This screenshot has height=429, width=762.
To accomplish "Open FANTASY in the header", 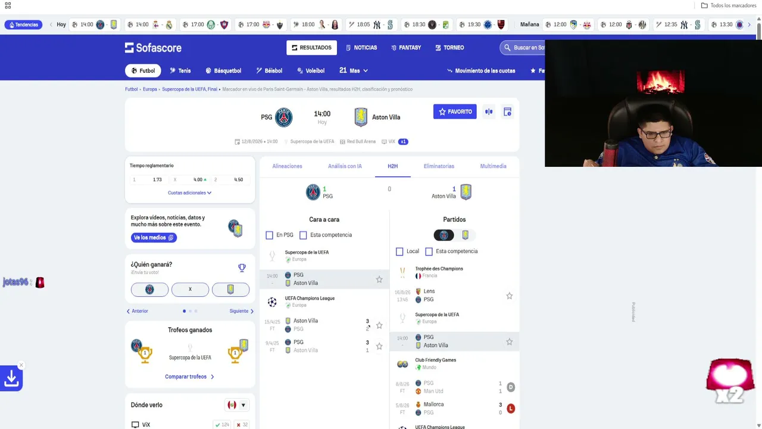I will click(x=406, y=48).
